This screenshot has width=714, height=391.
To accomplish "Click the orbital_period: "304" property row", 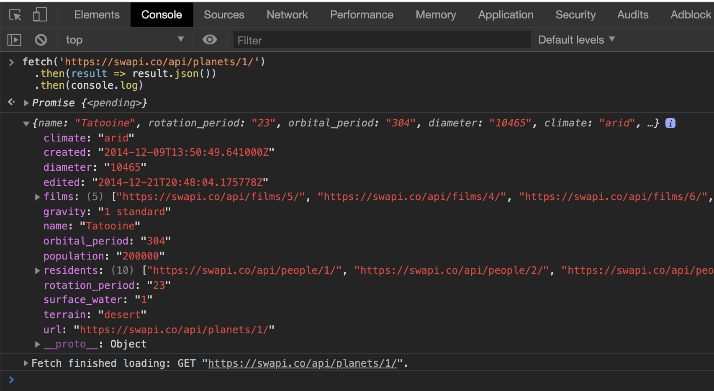I will click(107, 241).
